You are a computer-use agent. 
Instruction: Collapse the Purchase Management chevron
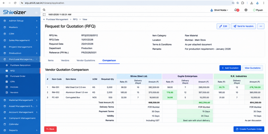point(37,59)
